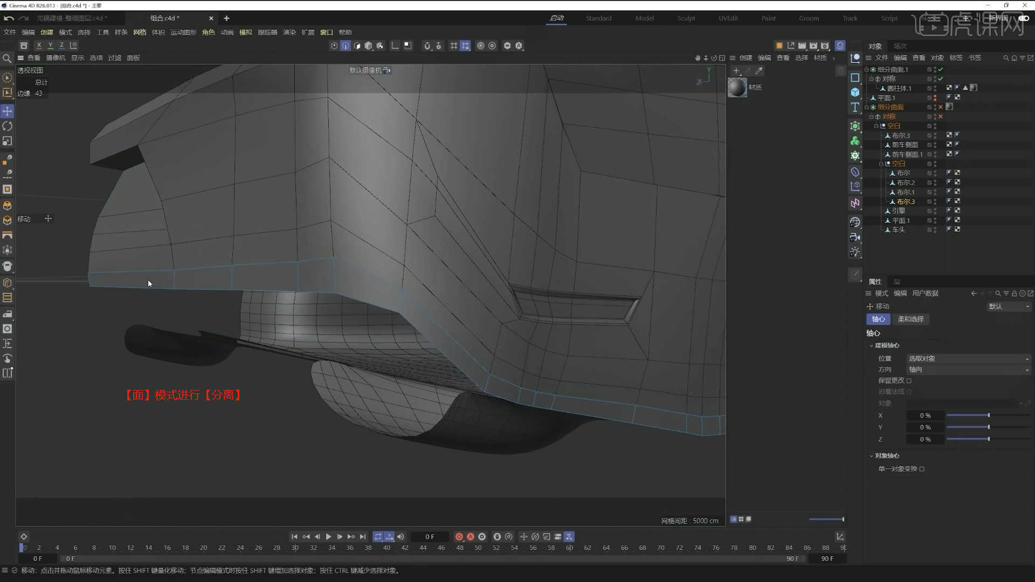Click the X axis percentage slider
1035x582 pixels.
click(988, 415)
